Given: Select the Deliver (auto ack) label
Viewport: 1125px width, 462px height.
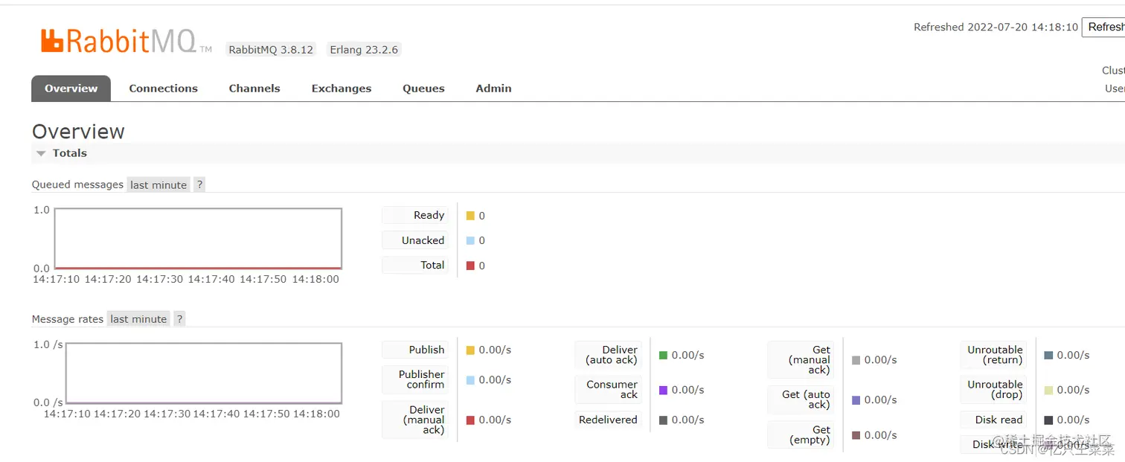Looking at the screenshot, I should (608, 355).
